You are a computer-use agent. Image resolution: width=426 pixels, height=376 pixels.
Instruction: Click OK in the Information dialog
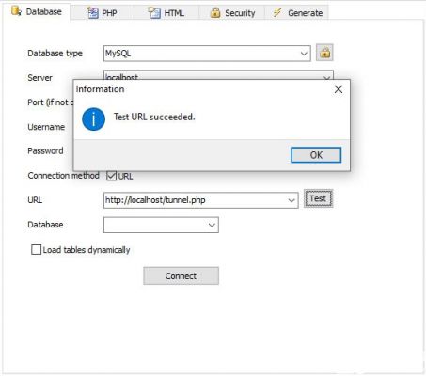tap(316, 155)
